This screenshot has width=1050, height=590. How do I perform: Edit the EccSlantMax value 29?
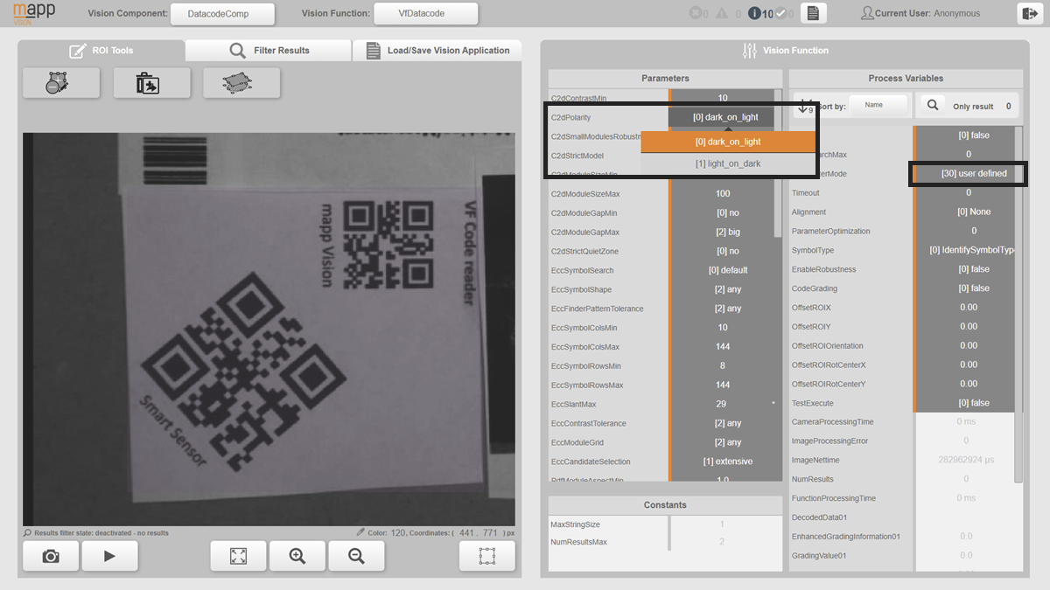point(723,404)
